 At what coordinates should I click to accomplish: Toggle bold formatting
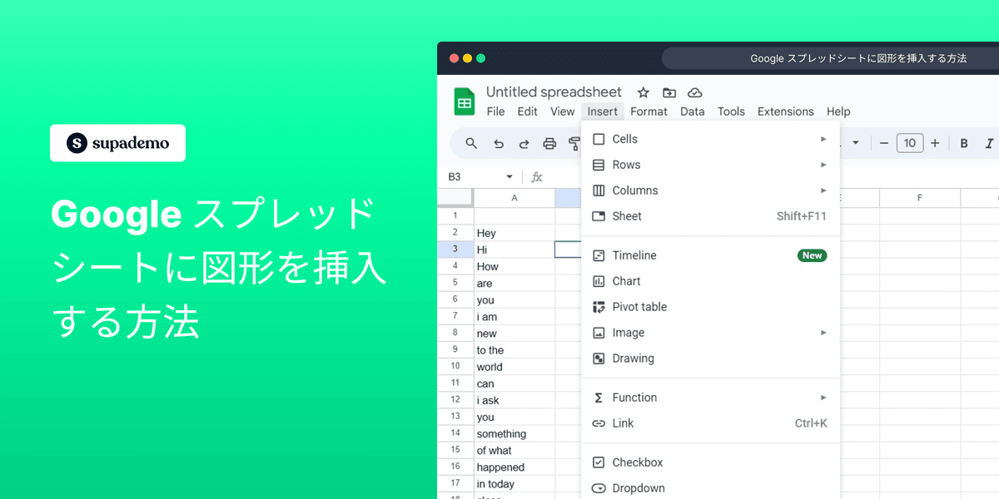tap(963, 143)
